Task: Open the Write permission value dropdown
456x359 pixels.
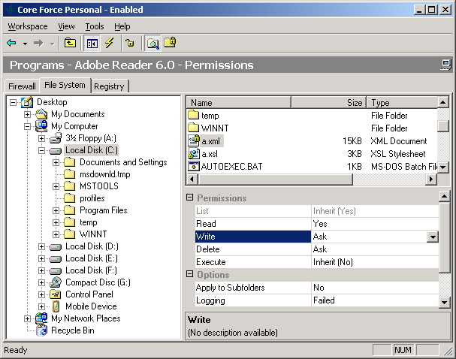Action: pos(433,237)
